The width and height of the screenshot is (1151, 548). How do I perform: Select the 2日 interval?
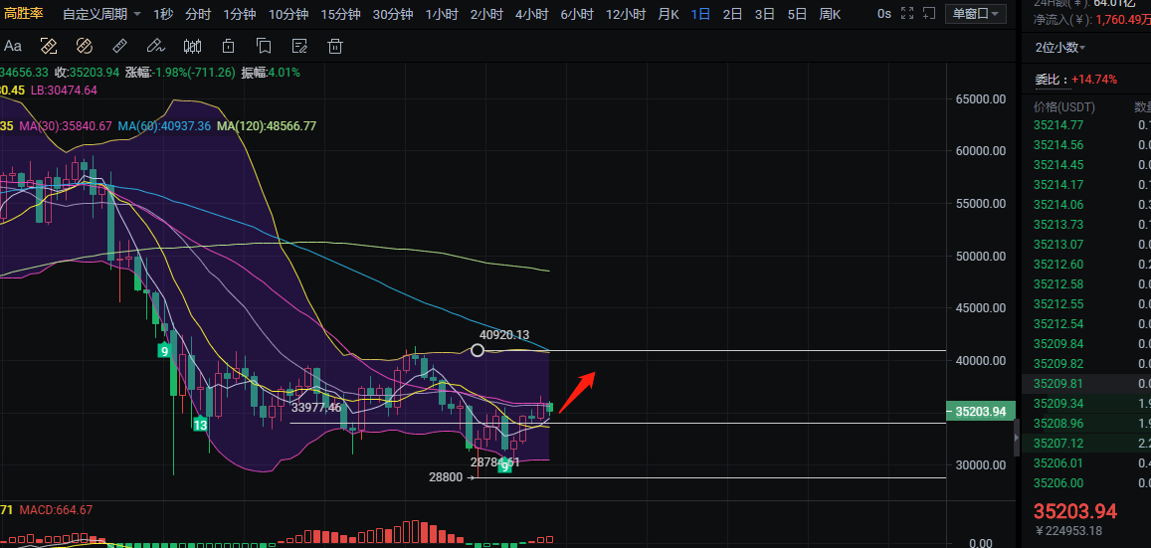point(732,14)
